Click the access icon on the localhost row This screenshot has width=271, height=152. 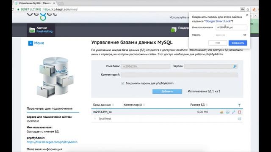pos(239,119)
